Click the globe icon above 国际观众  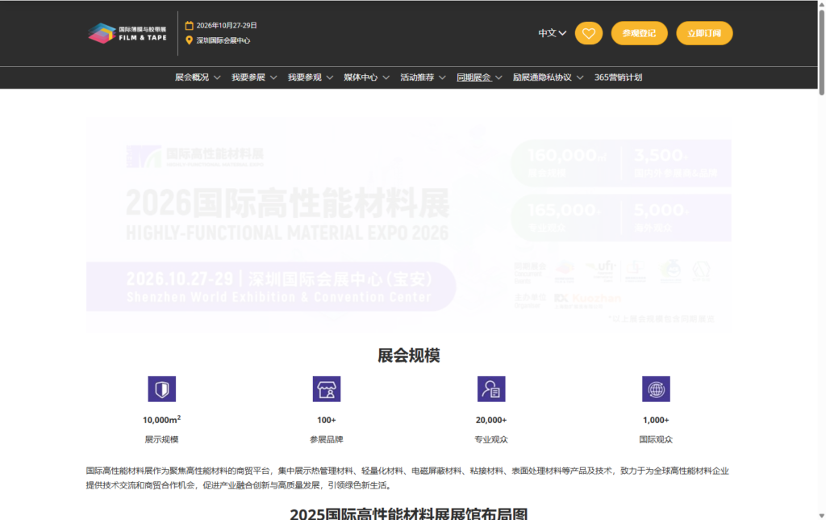[656, 388]
